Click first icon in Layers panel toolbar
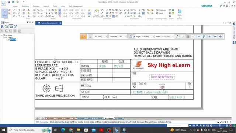 point(2,27)
